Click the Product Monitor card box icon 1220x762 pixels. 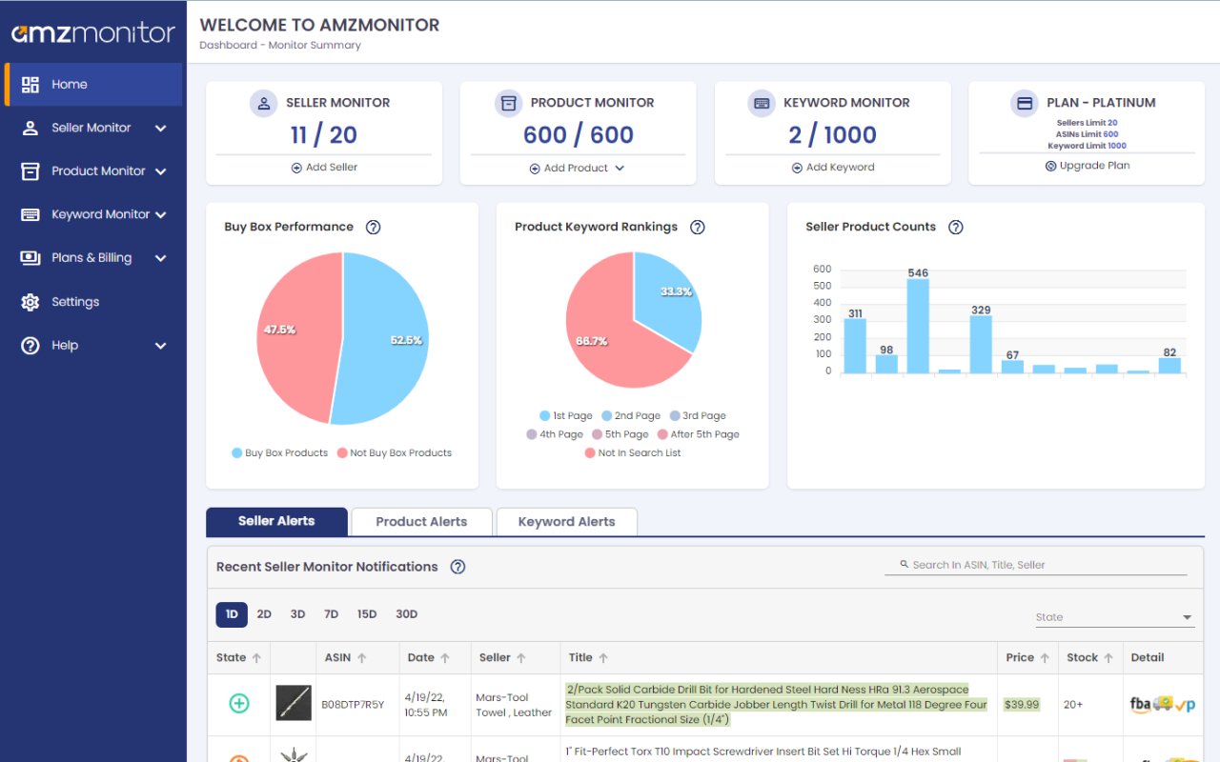(x=508, y=103)
